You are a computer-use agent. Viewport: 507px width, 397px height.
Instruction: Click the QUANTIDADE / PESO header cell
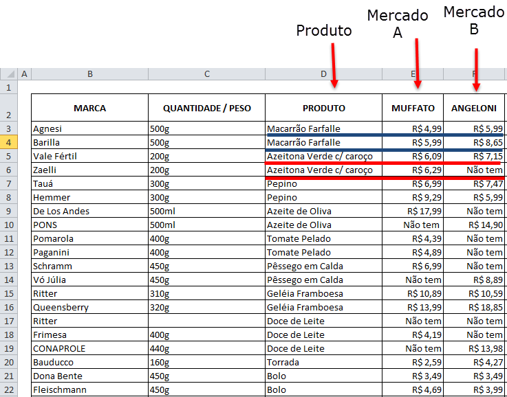click(x=206, y=108)
